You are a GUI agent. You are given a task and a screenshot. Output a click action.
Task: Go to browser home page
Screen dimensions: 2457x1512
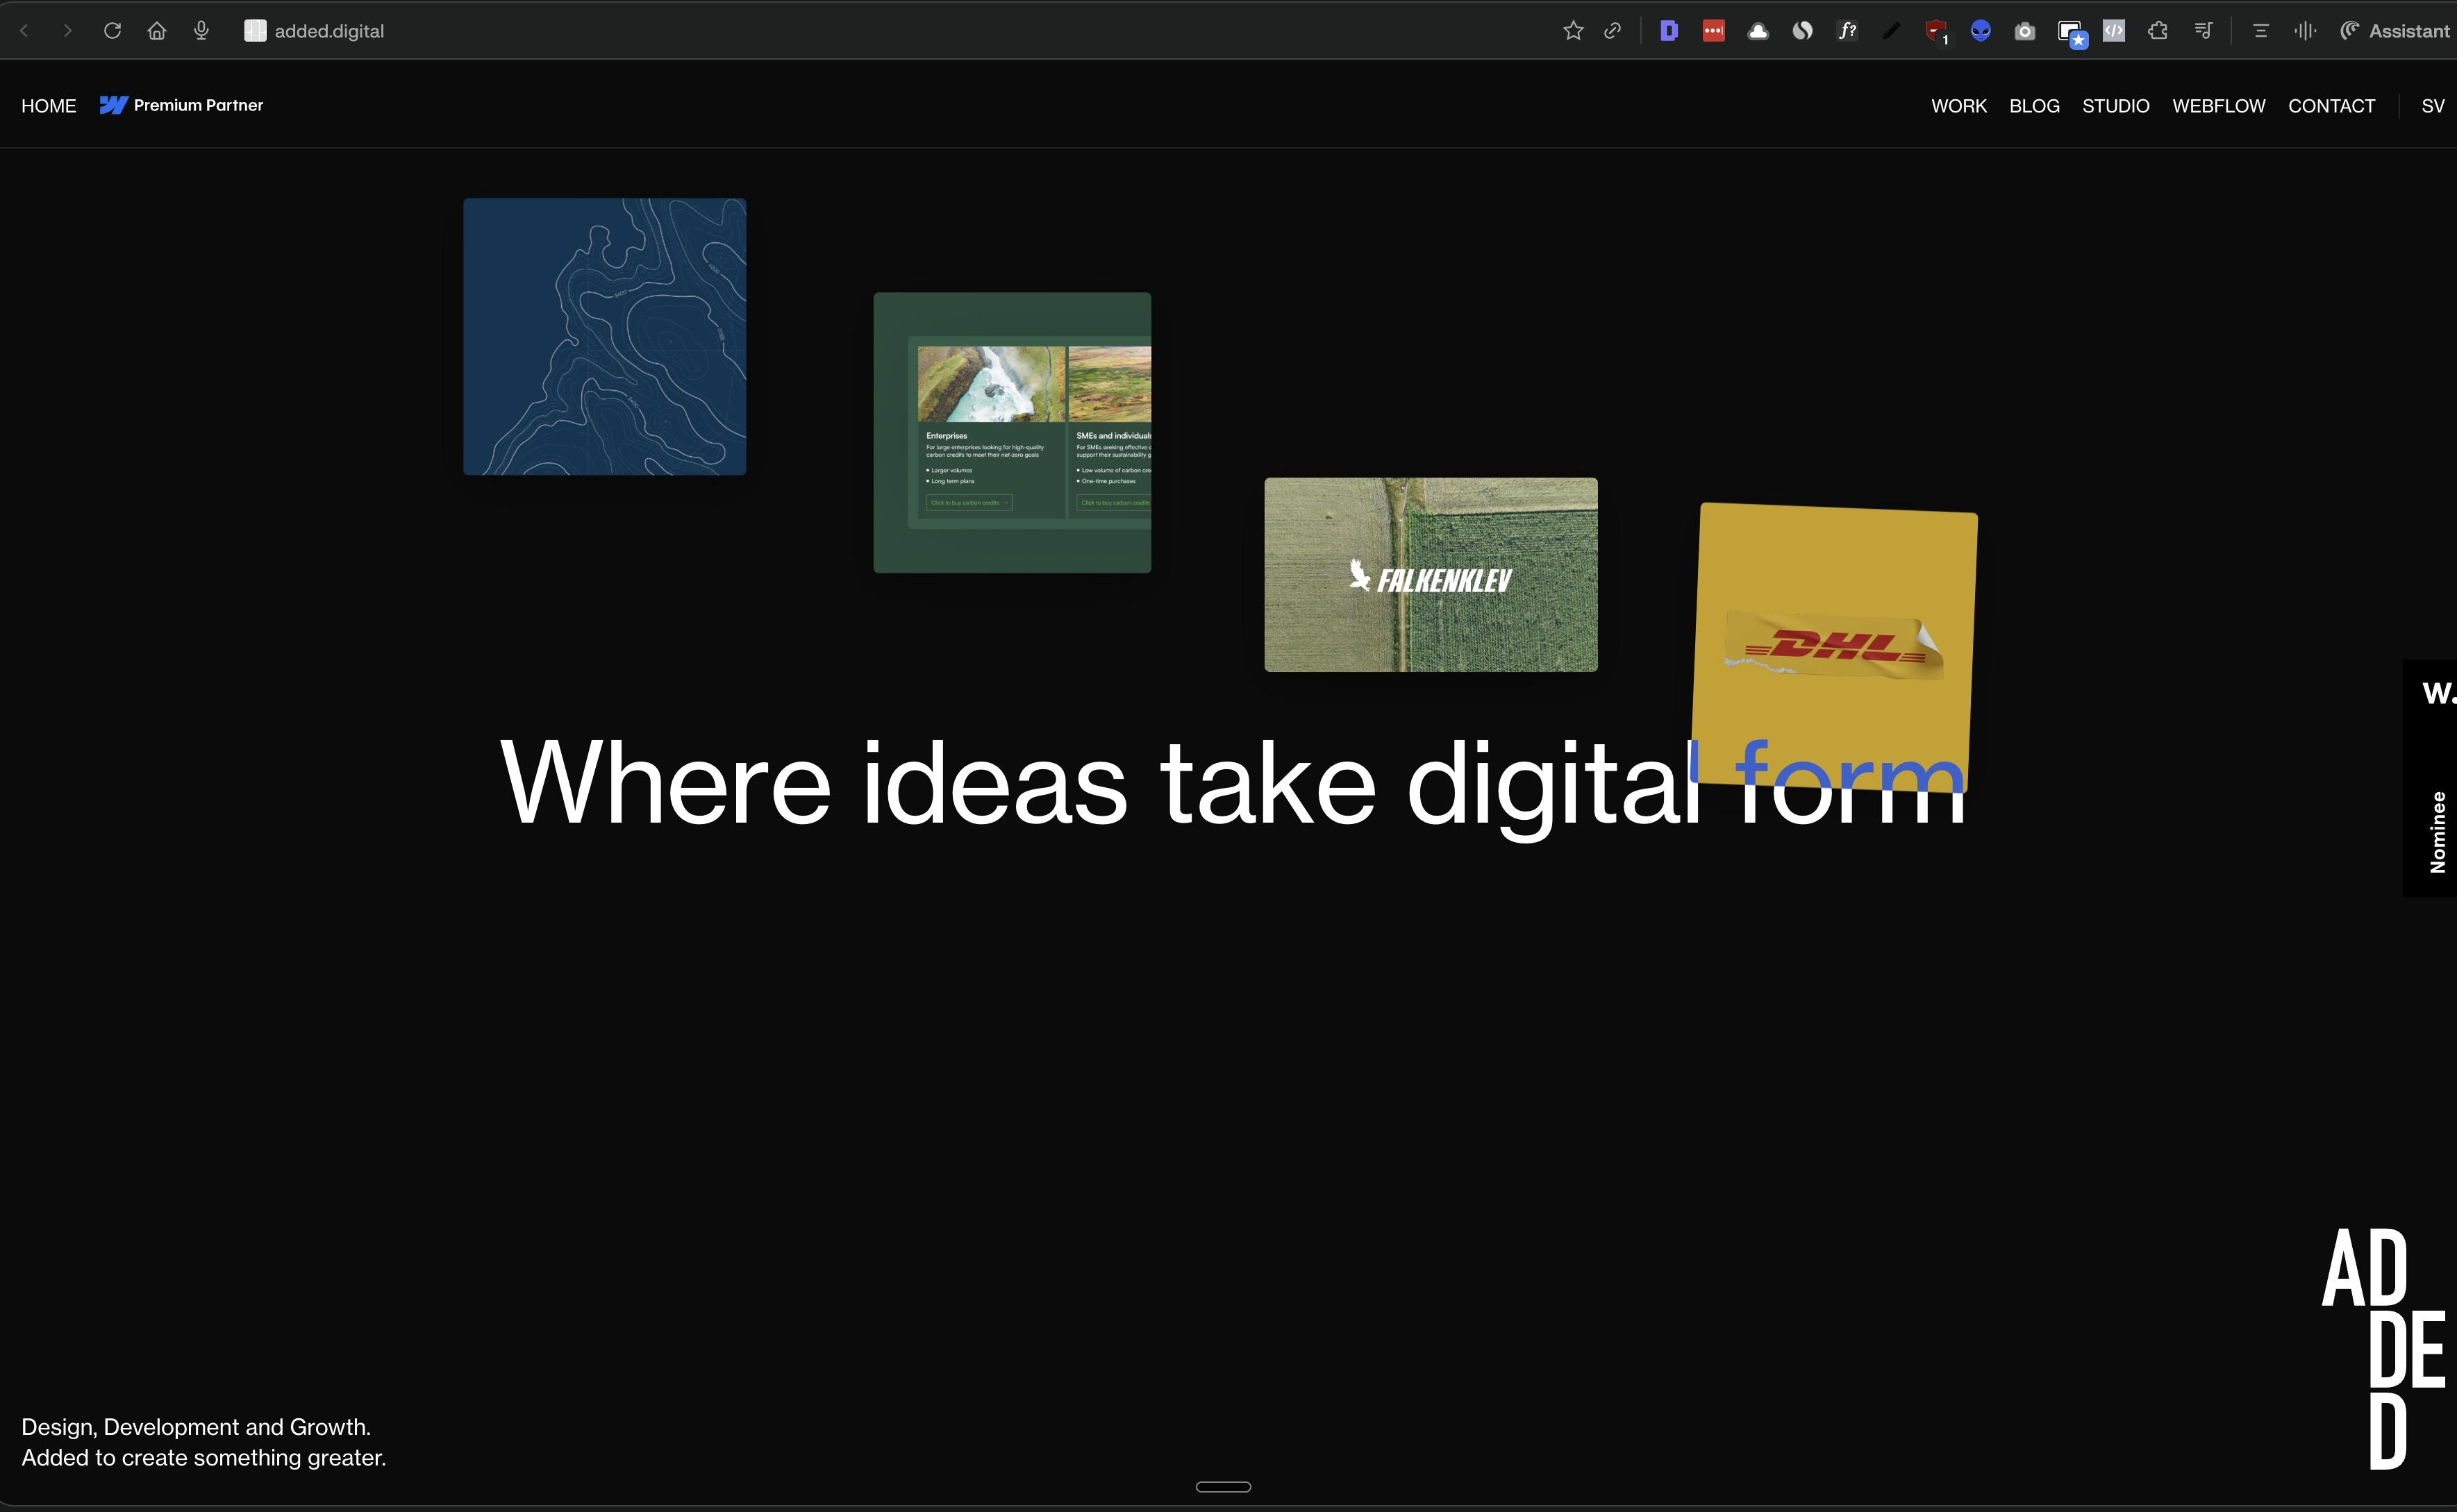coord(156,31)
